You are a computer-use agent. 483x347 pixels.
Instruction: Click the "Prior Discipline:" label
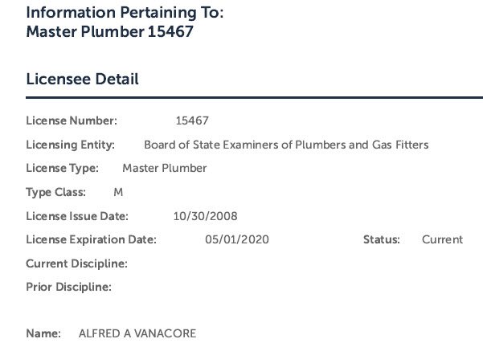(x=68, y=287)
